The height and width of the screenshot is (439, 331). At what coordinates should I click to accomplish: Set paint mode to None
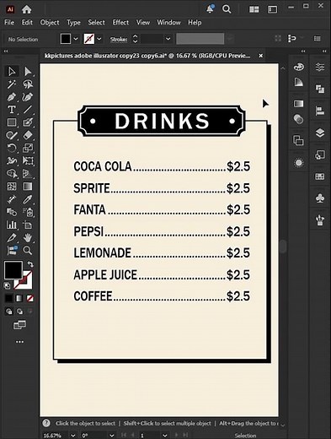tap(29, 298)
